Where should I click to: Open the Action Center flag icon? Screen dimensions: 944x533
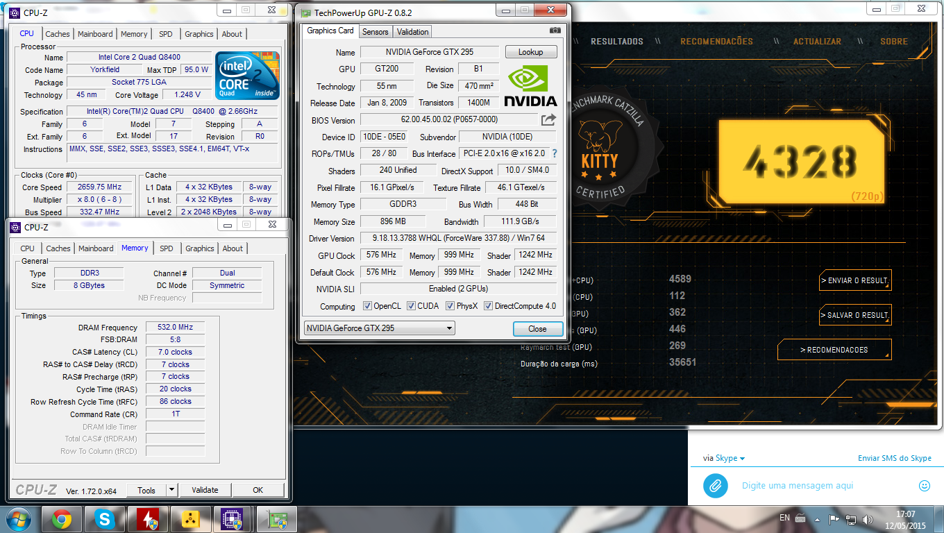(834, 519)
